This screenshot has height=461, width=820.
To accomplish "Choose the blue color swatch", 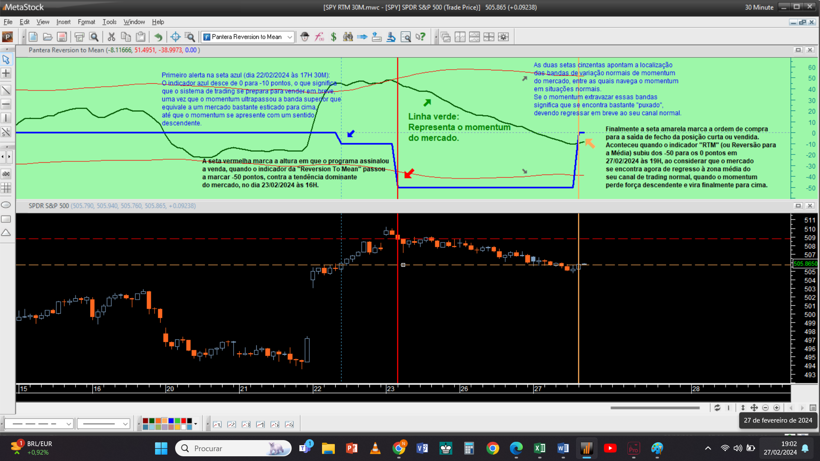I will (x=171, y=421).
